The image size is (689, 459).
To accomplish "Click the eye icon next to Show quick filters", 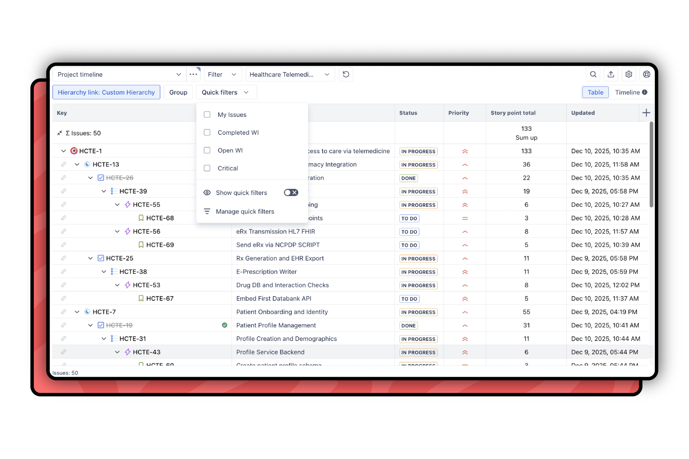I will [x=207, y=193].
